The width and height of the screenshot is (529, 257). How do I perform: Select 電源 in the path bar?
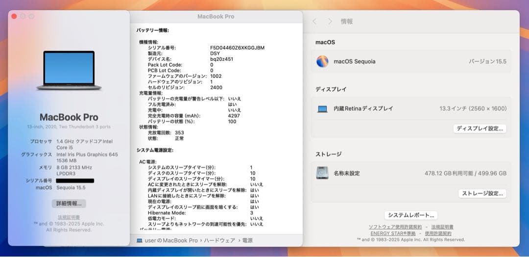(247, 241)
